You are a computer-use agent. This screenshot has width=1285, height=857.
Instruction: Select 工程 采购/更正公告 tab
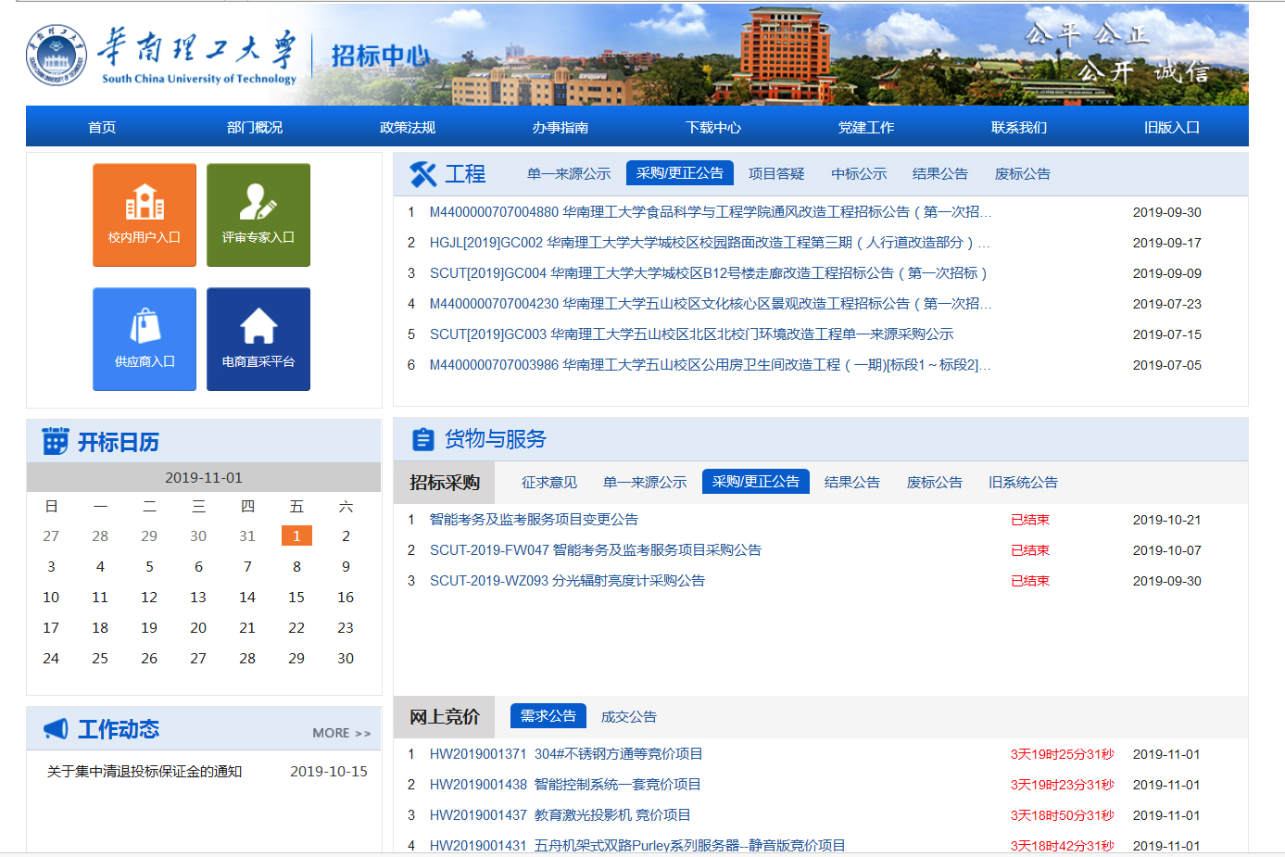(x=680, y=173)
